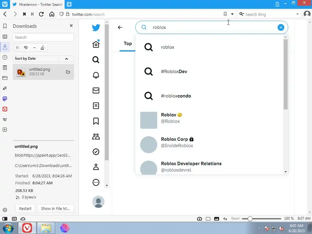Open Twitter Messages envelope

(x=96, y=90)
